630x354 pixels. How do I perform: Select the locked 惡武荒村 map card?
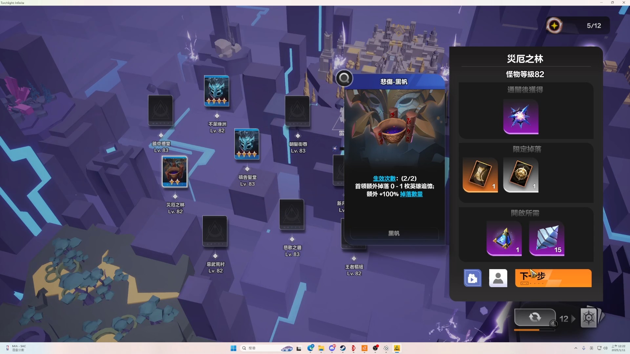coord(215,231)
